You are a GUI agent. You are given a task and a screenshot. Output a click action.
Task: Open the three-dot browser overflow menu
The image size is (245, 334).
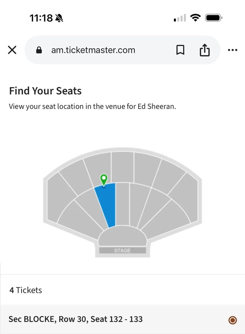click(x=233, y=50)
